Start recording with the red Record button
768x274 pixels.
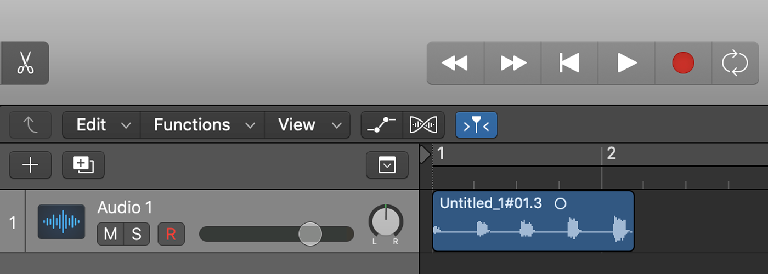683,63
